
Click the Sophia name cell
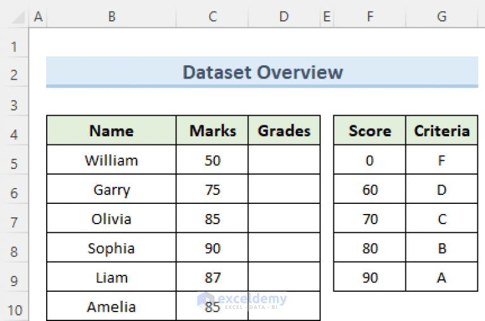click(111, 248)
